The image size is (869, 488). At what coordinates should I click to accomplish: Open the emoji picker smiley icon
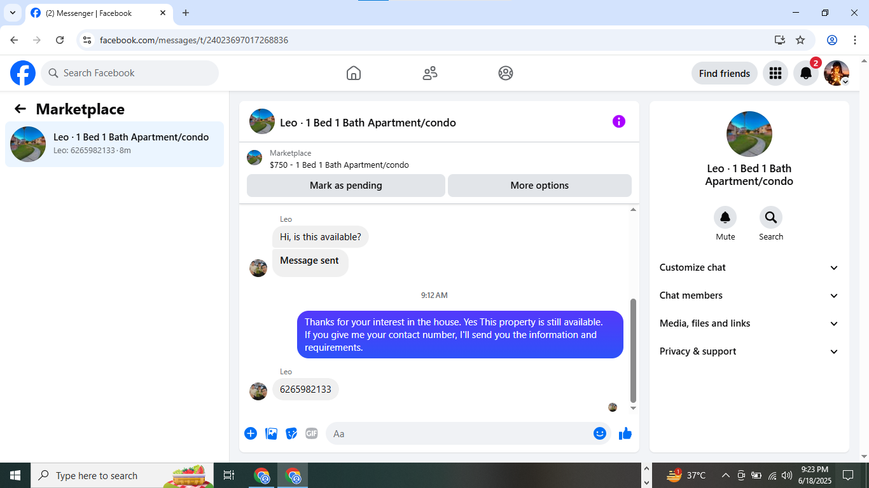pos(600,433)
